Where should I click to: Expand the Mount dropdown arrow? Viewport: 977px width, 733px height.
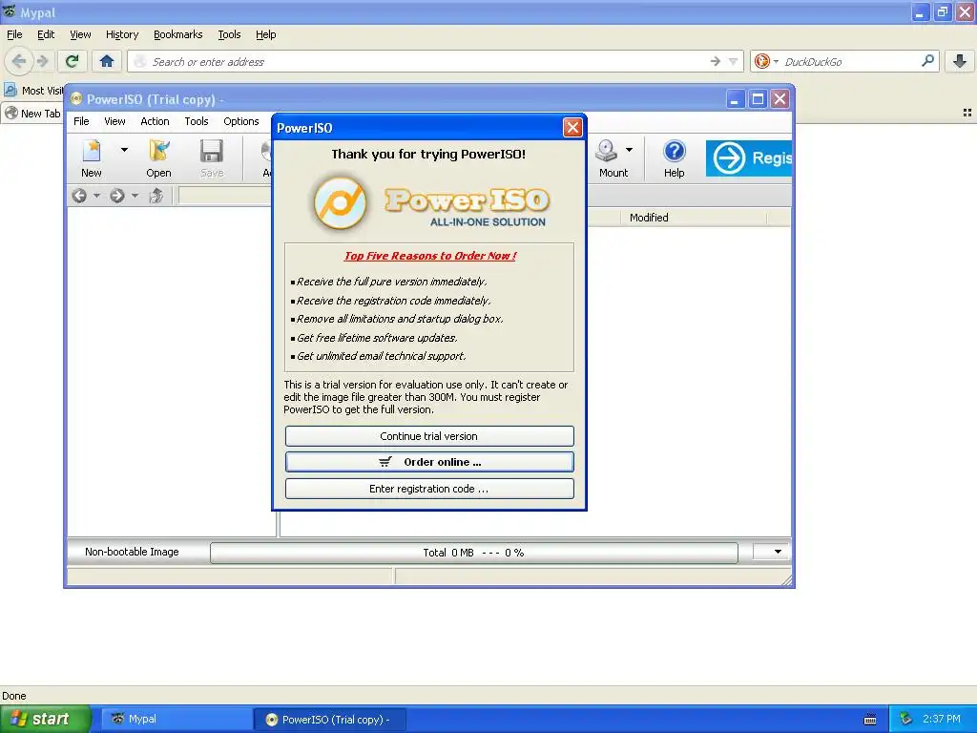click(630, 150)
